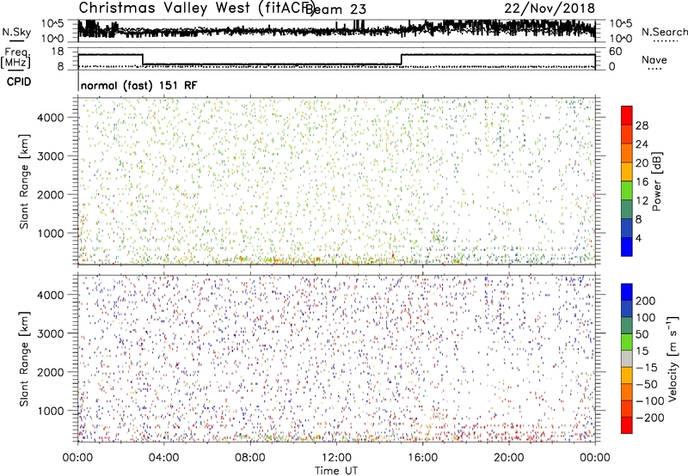This screenshot has width=688, height=476.
Task: Click the 3000 tick on the power panel
Action: [x=51, y=156]
